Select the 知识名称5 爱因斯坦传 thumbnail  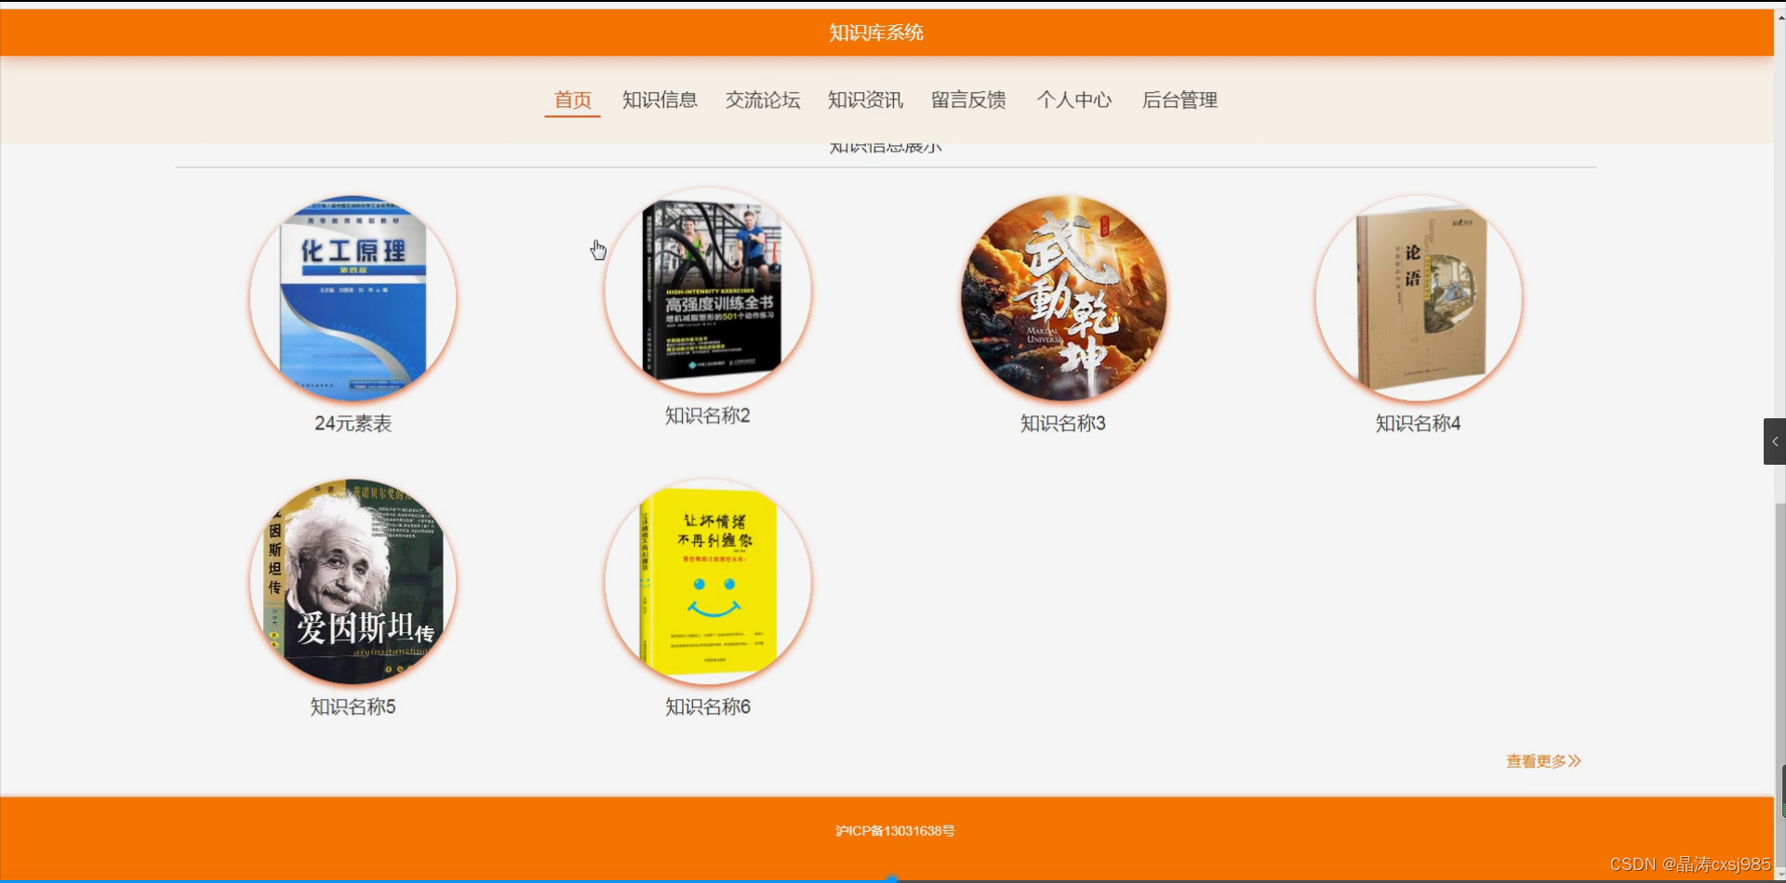pyautogui.click(x=353, y=580)
